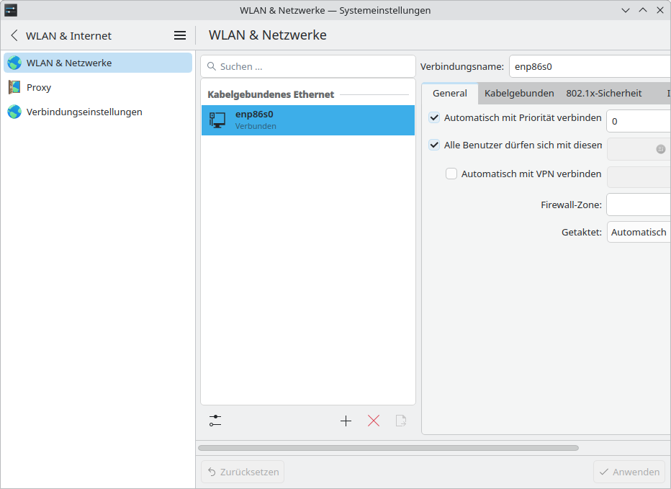Open the Getaktet dropdown set to Automatisch
Image resolution: width=671 pixels, height=489 pixels.
coord(638,232)
